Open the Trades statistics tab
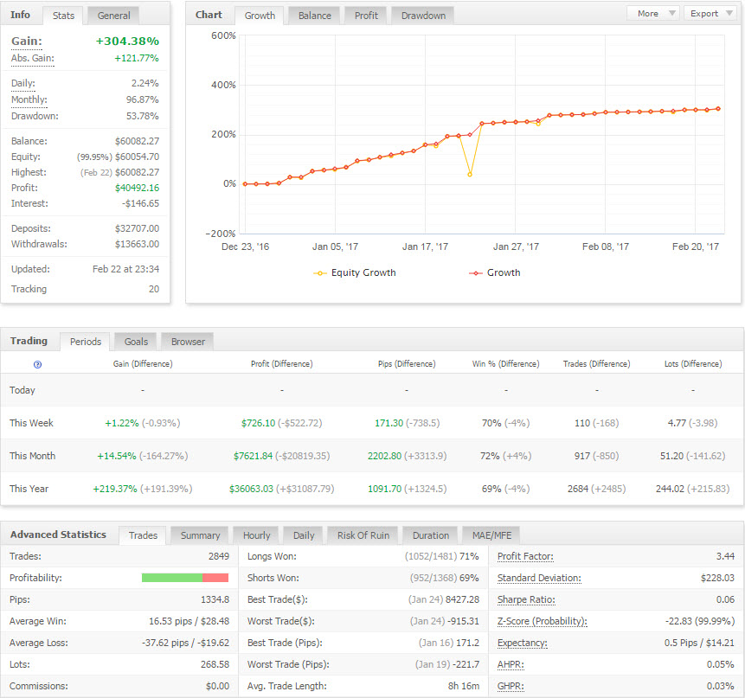The height and width of the screenshot is (698, 745). (143, 535)
